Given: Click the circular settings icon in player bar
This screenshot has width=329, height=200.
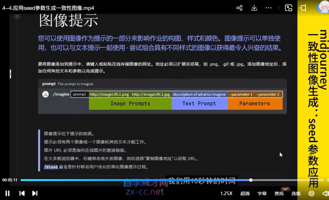Looking at the screenshot, I should (x=311, y=193).
